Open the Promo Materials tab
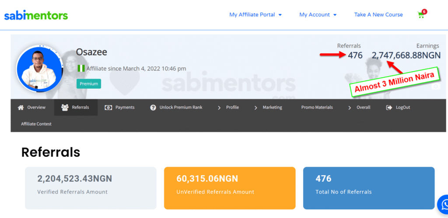 317,107
